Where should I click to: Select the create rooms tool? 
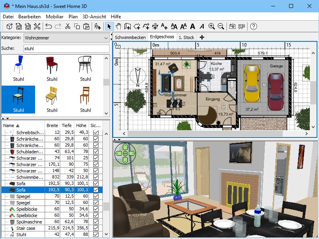click(137, 26)
